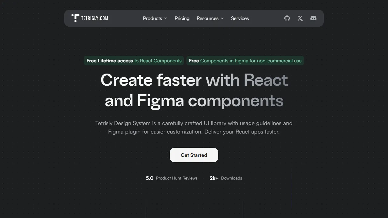Click the Get Started button
Viewport: 388px width, 218px height.
pyautogui.click(x=194, y=155)
